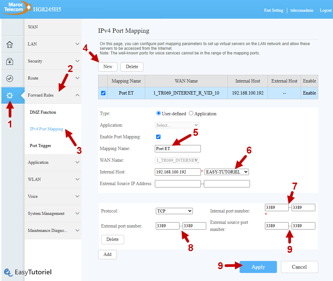Expand the WLAN menu section
Screen dimensions: 333x281
tap(53, 179)
